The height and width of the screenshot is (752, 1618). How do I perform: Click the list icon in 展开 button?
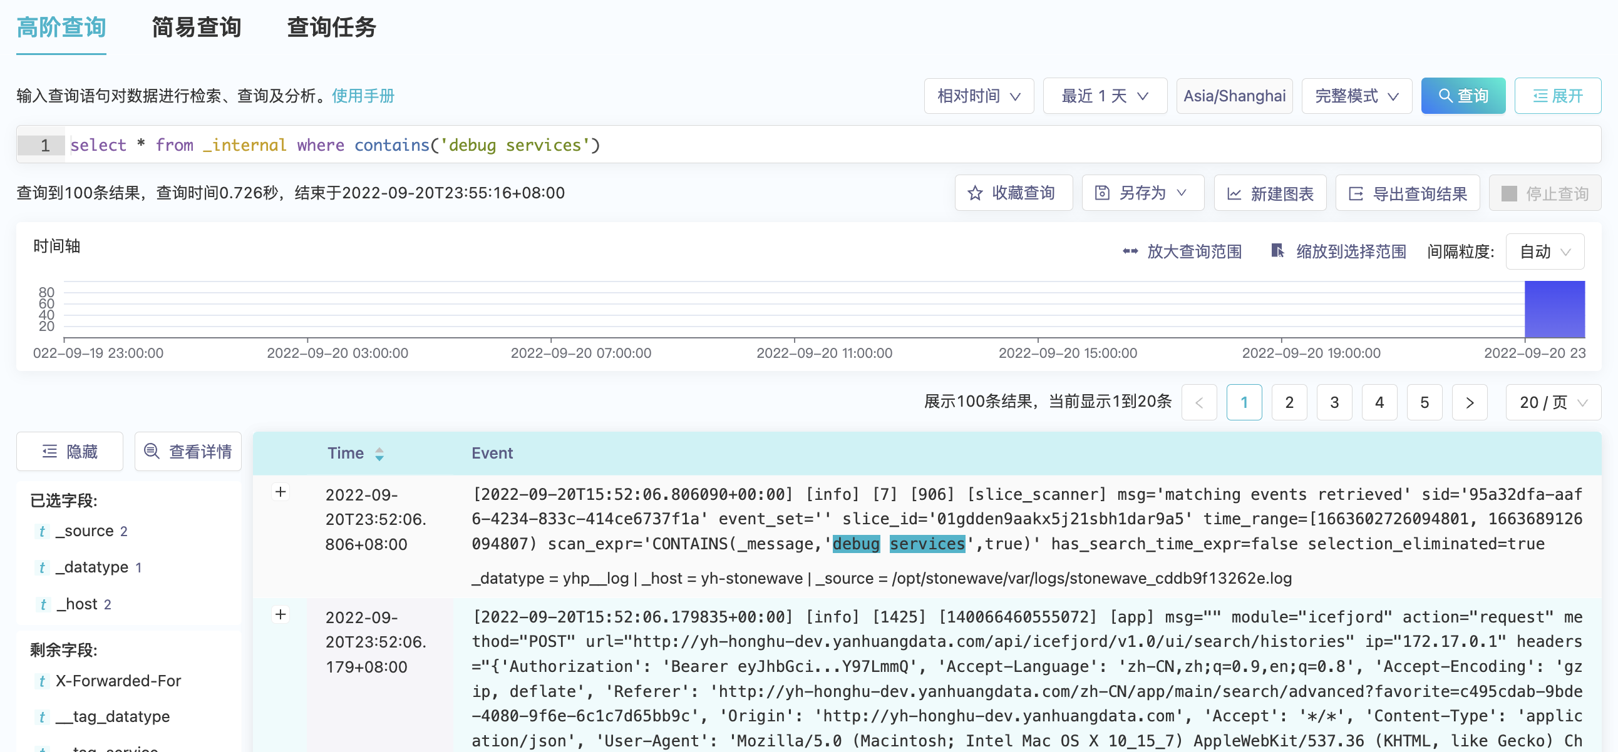(1540, 96)
